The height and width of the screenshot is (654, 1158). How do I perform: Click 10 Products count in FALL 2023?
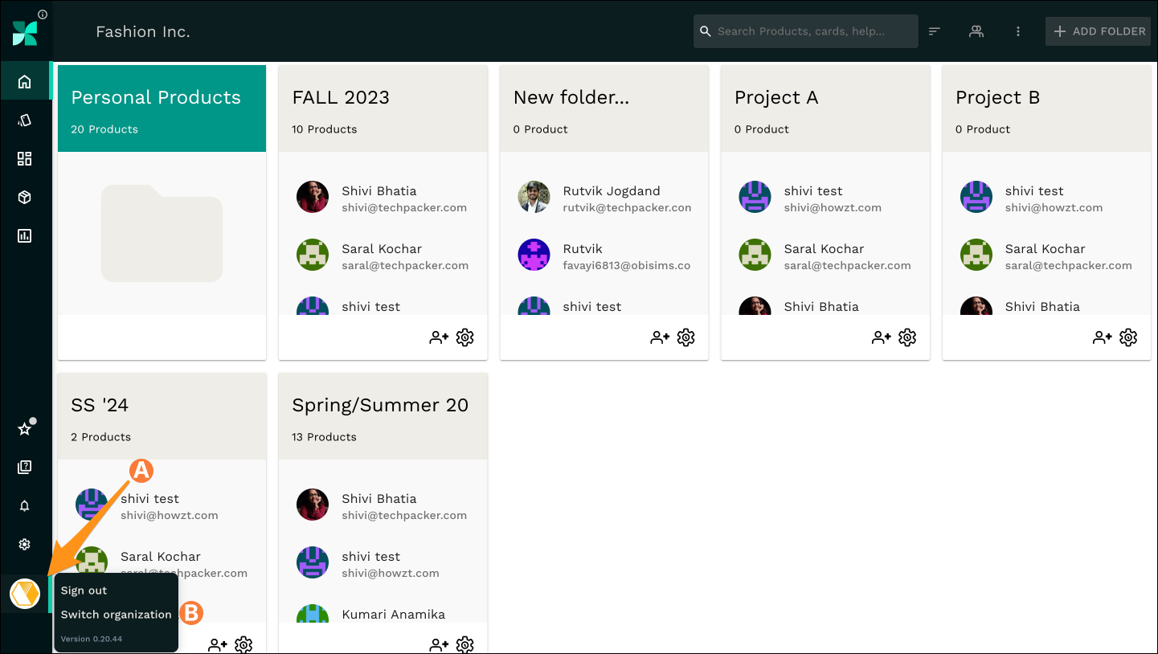click(x=325, y=129)
